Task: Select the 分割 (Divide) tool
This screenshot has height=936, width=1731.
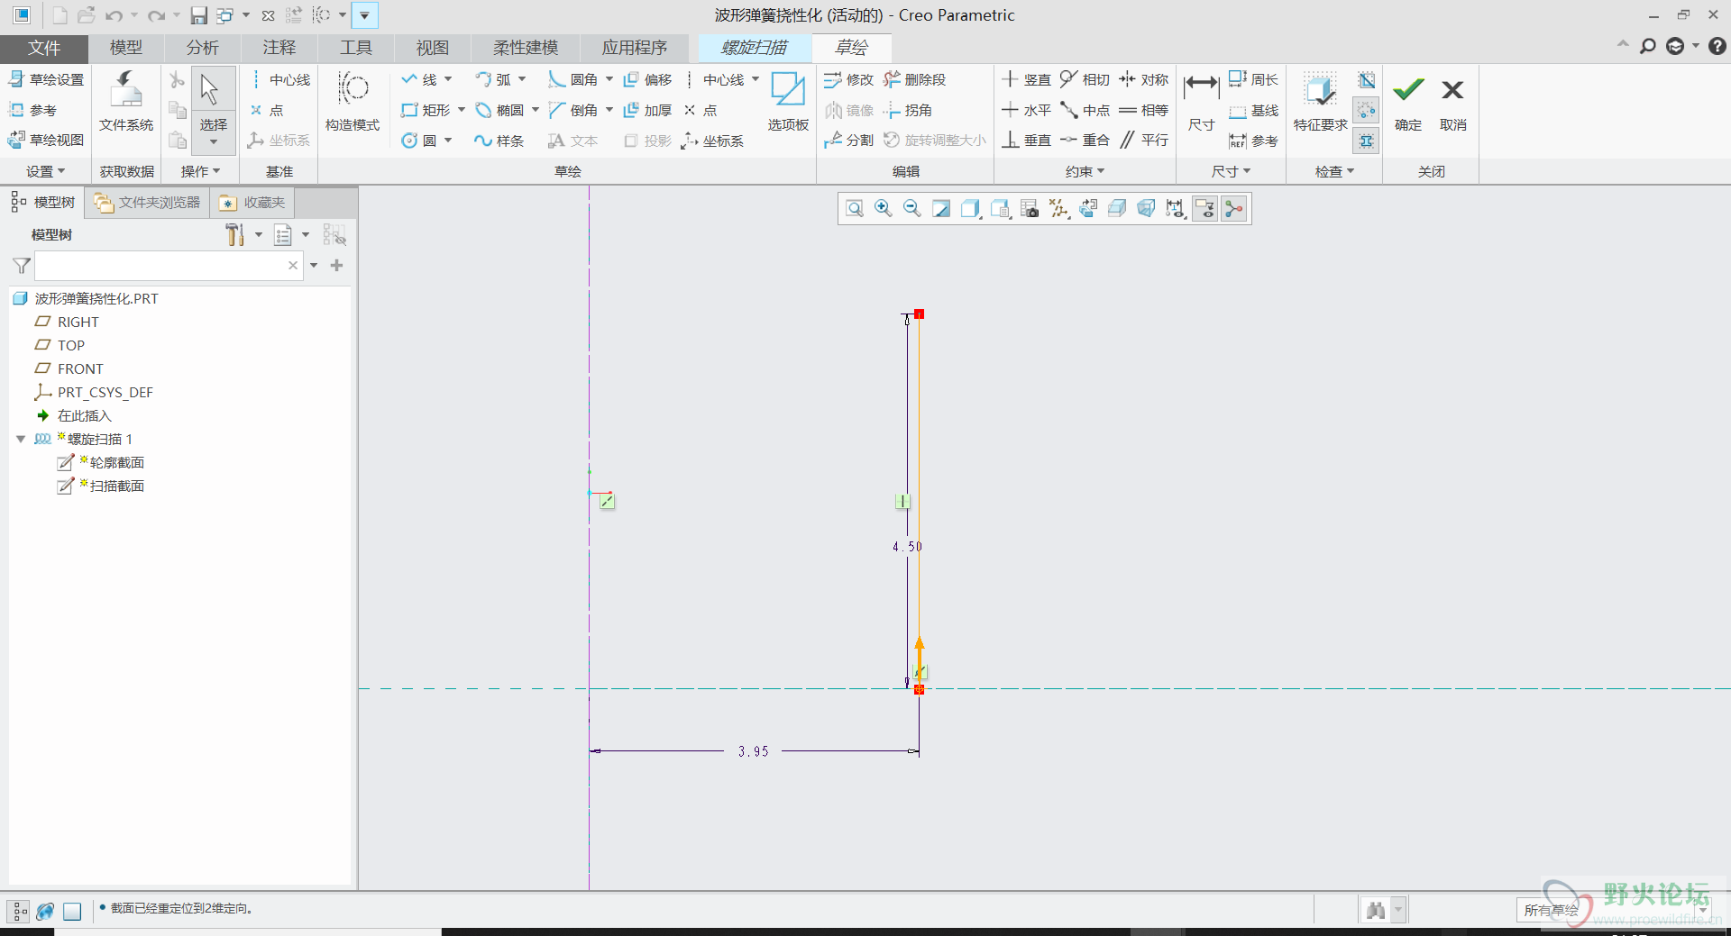Action: [848, 140]
